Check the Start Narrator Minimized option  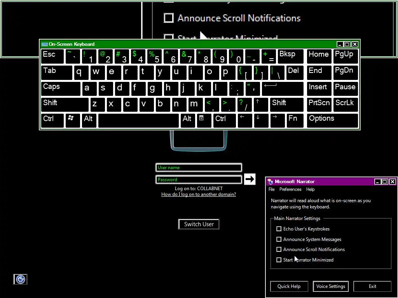point(279,260)
